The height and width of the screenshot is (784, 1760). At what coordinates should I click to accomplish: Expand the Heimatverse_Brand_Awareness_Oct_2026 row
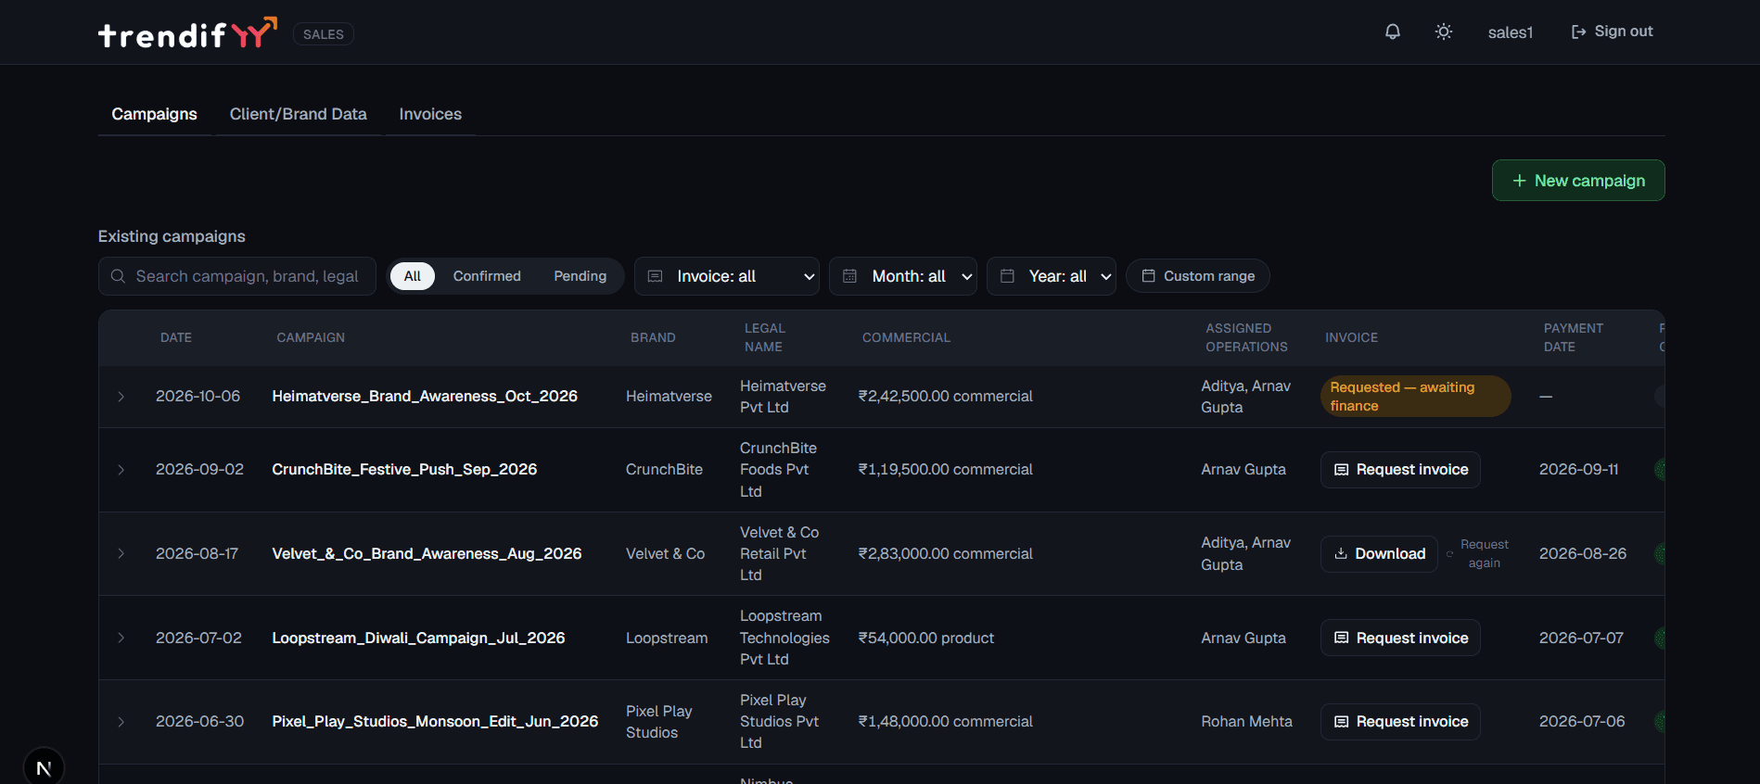[x=121, y=397]
